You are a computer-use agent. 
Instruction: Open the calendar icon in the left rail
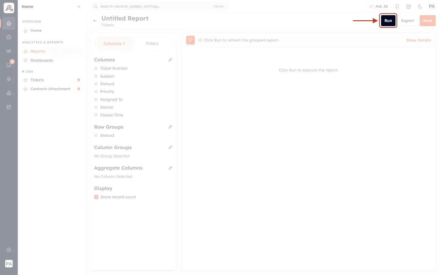pos(9,107)
